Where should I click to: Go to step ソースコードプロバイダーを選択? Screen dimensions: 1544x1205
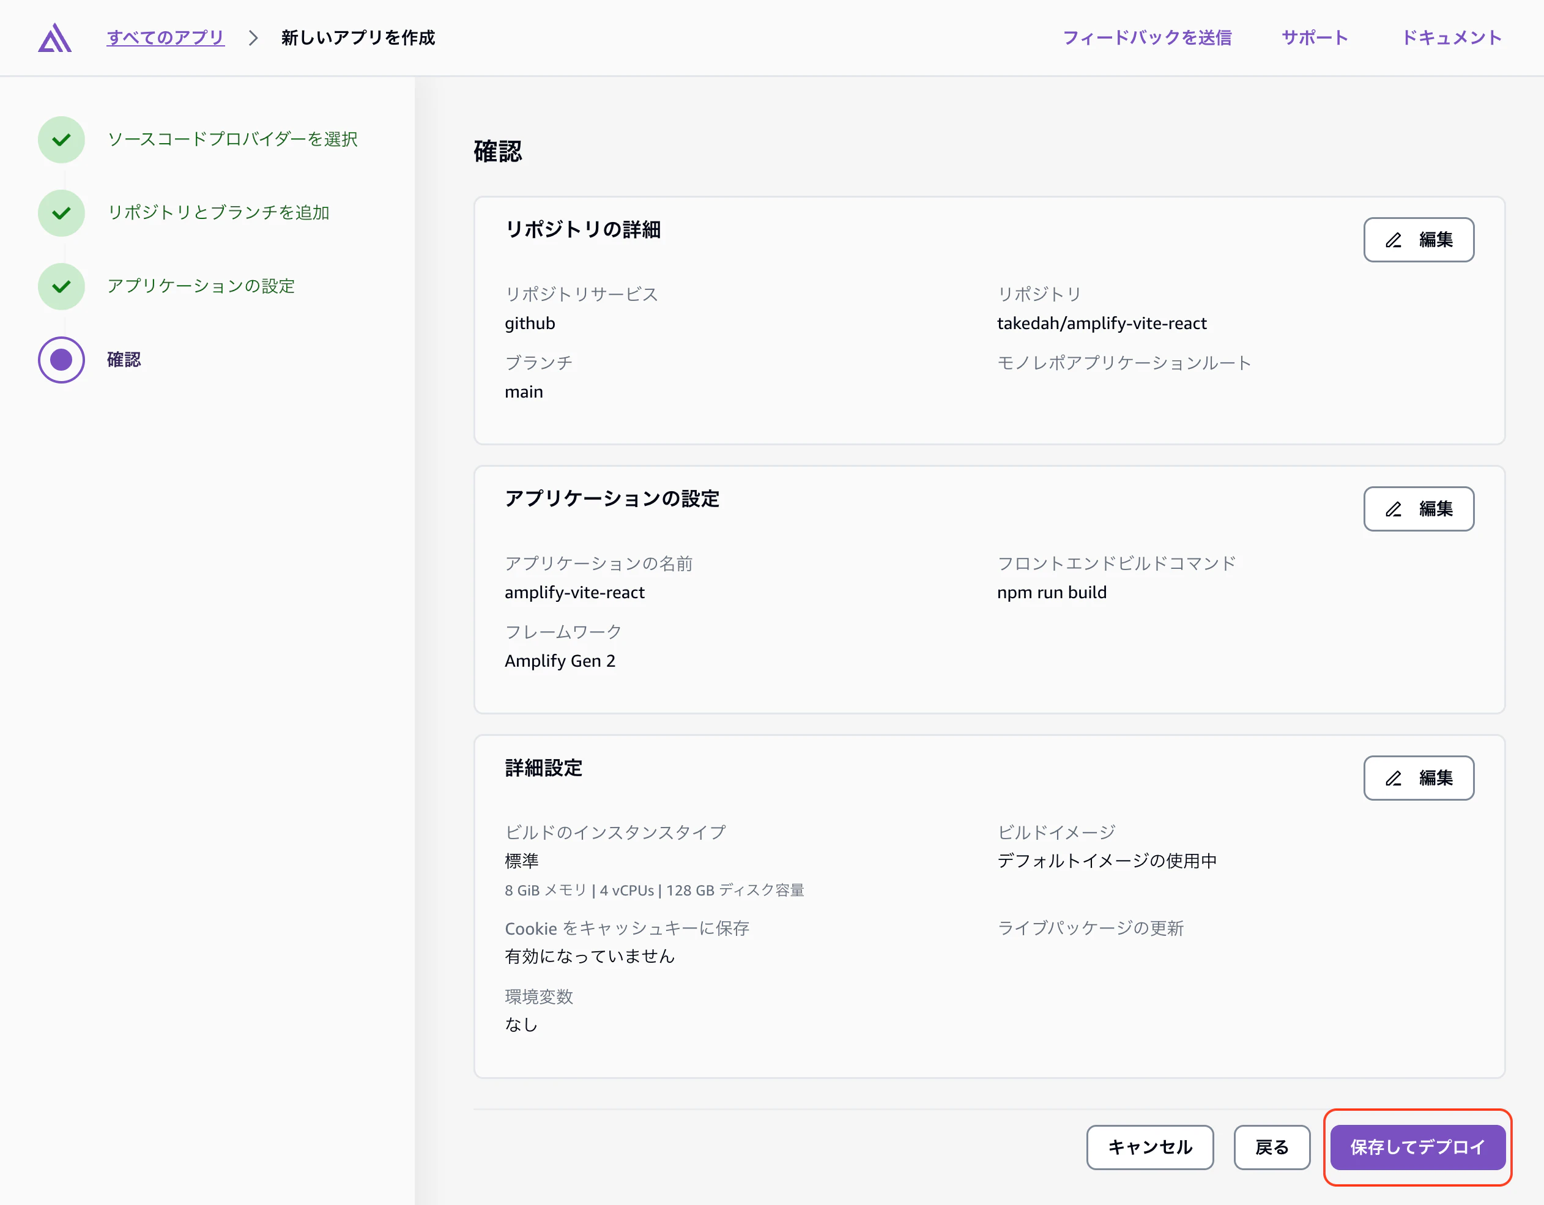pos(232,139)
